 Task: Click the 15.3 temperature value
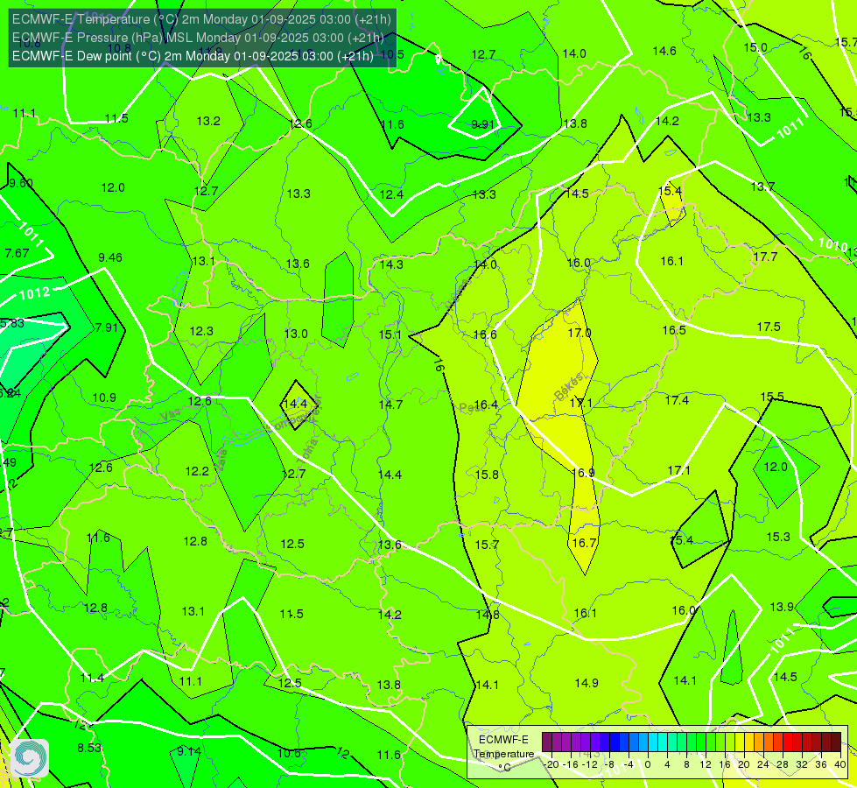778,537
